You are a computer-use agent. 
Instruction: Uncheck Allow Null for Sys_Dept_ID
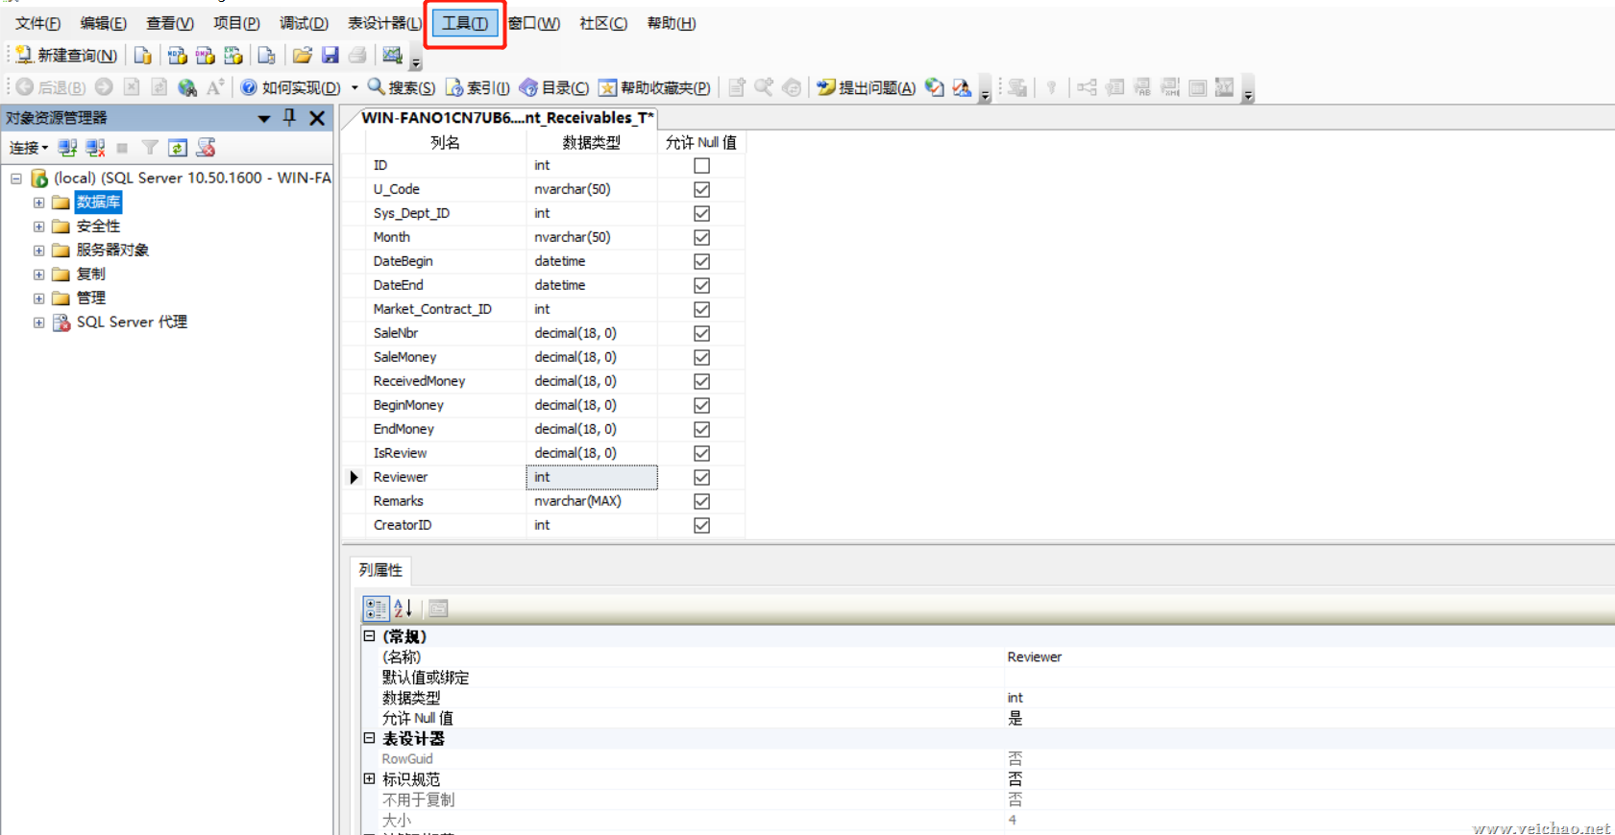point(702,213)
